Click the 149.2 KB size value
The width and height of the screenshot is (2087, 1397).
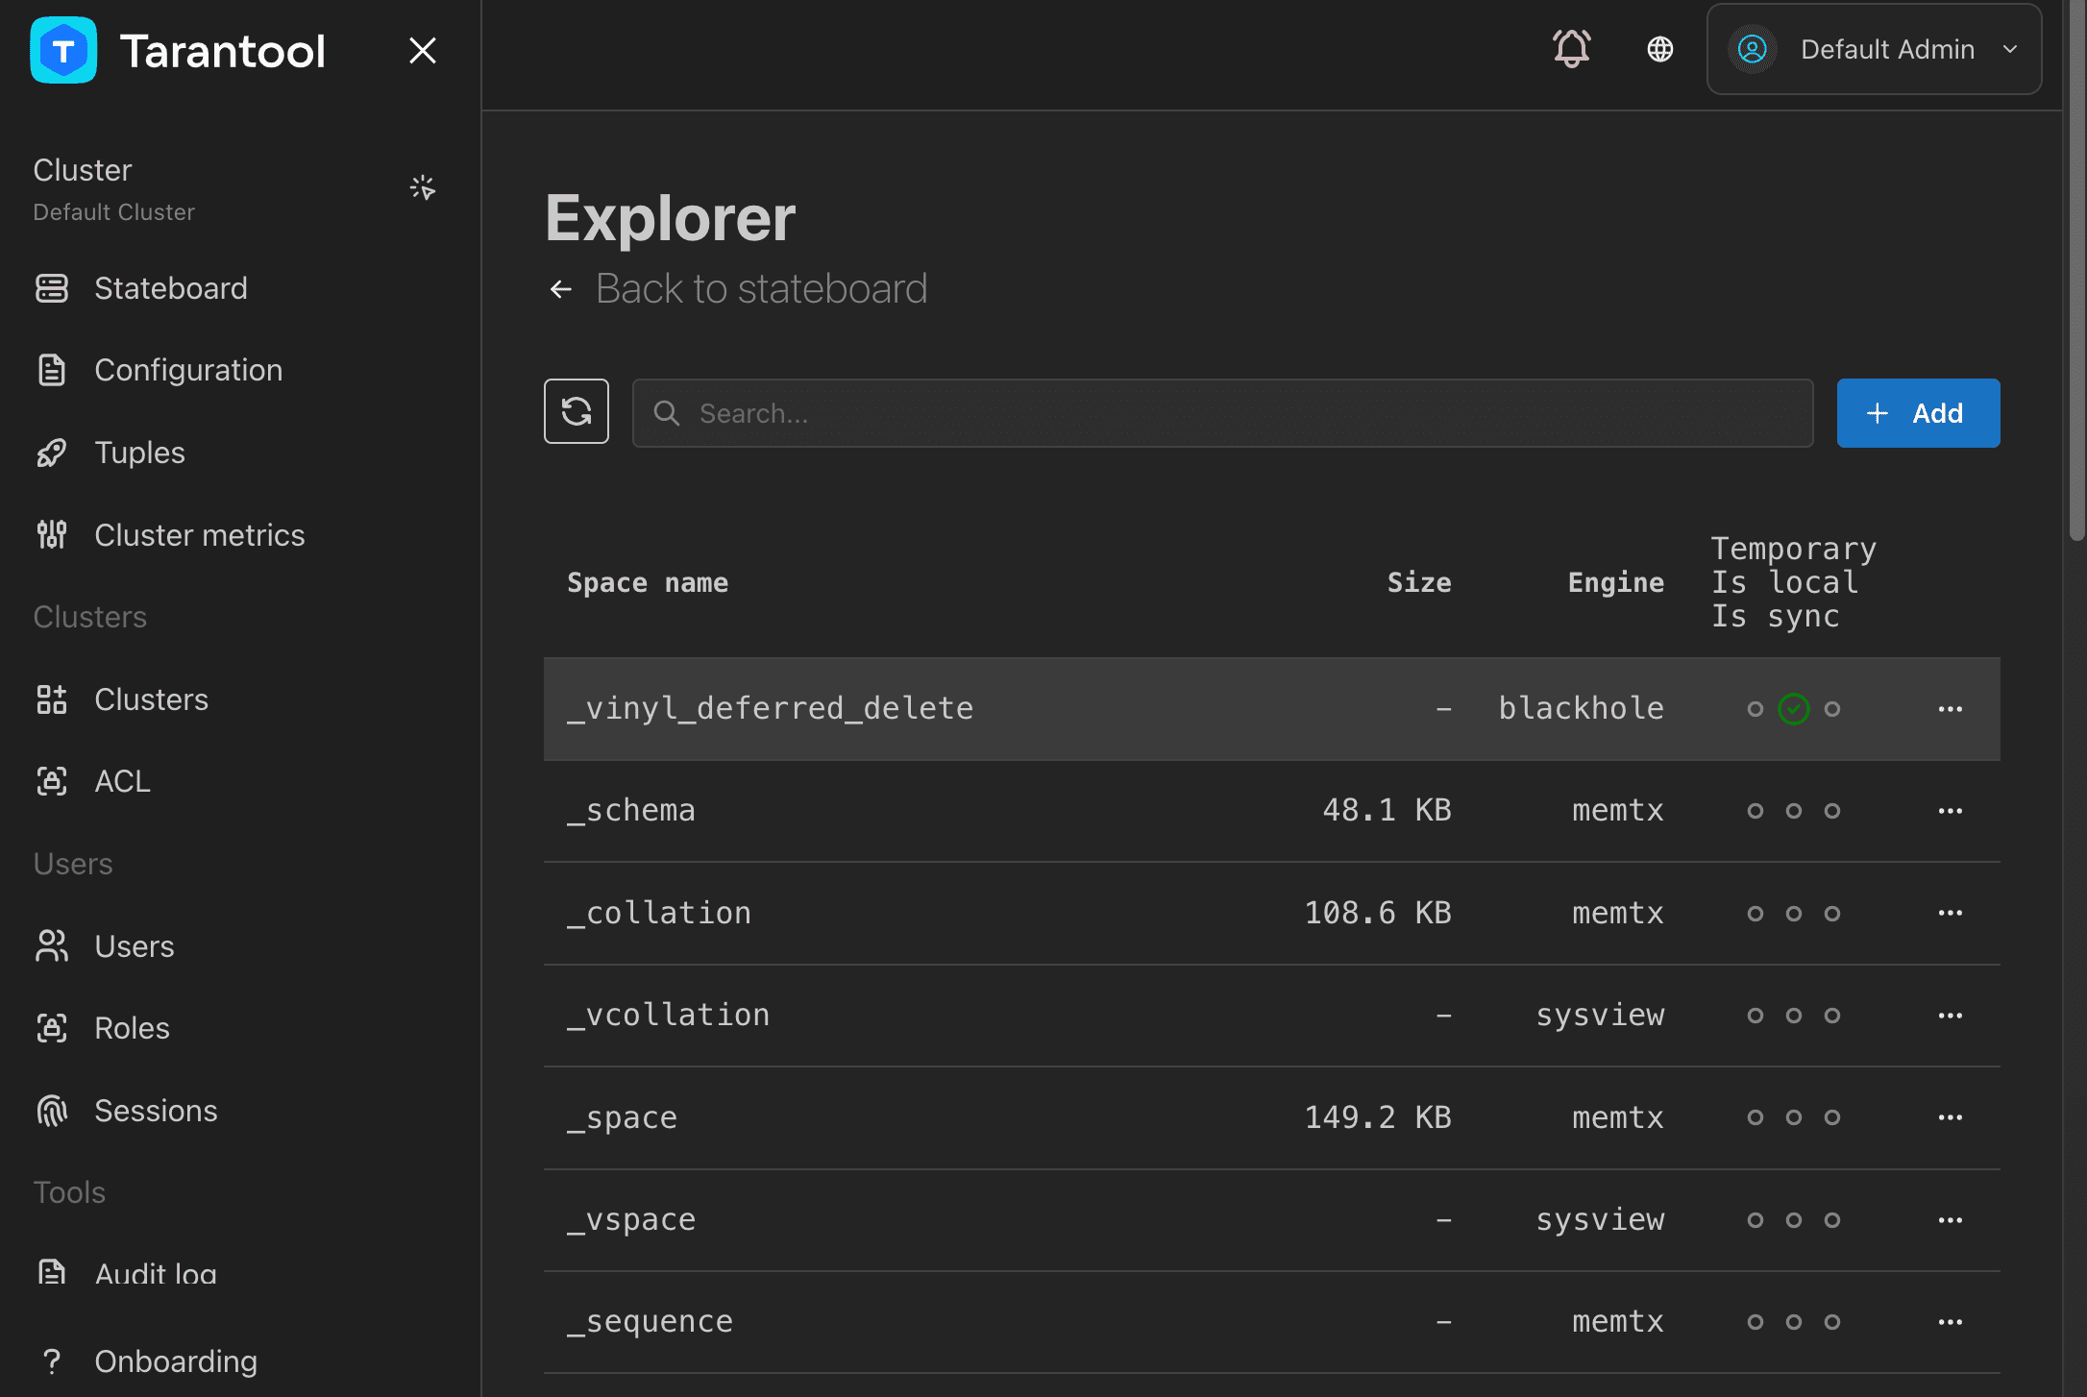pyautogui.click(x=1378, y=1117)
